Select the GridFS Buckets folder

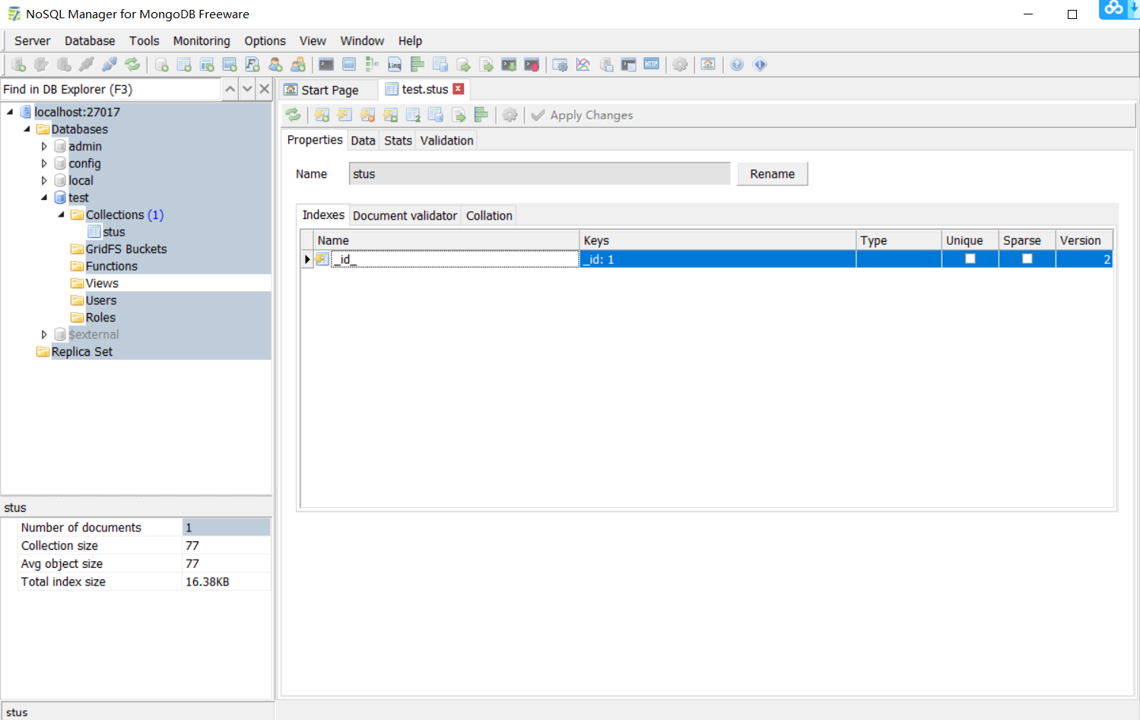[125, 249]
